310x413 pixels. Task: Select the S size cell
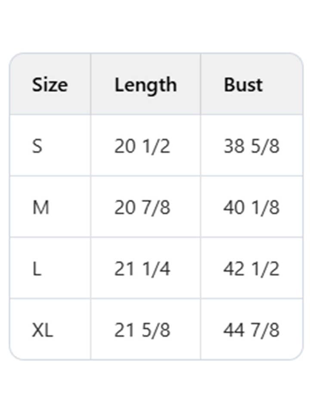[x=37, y=146]
